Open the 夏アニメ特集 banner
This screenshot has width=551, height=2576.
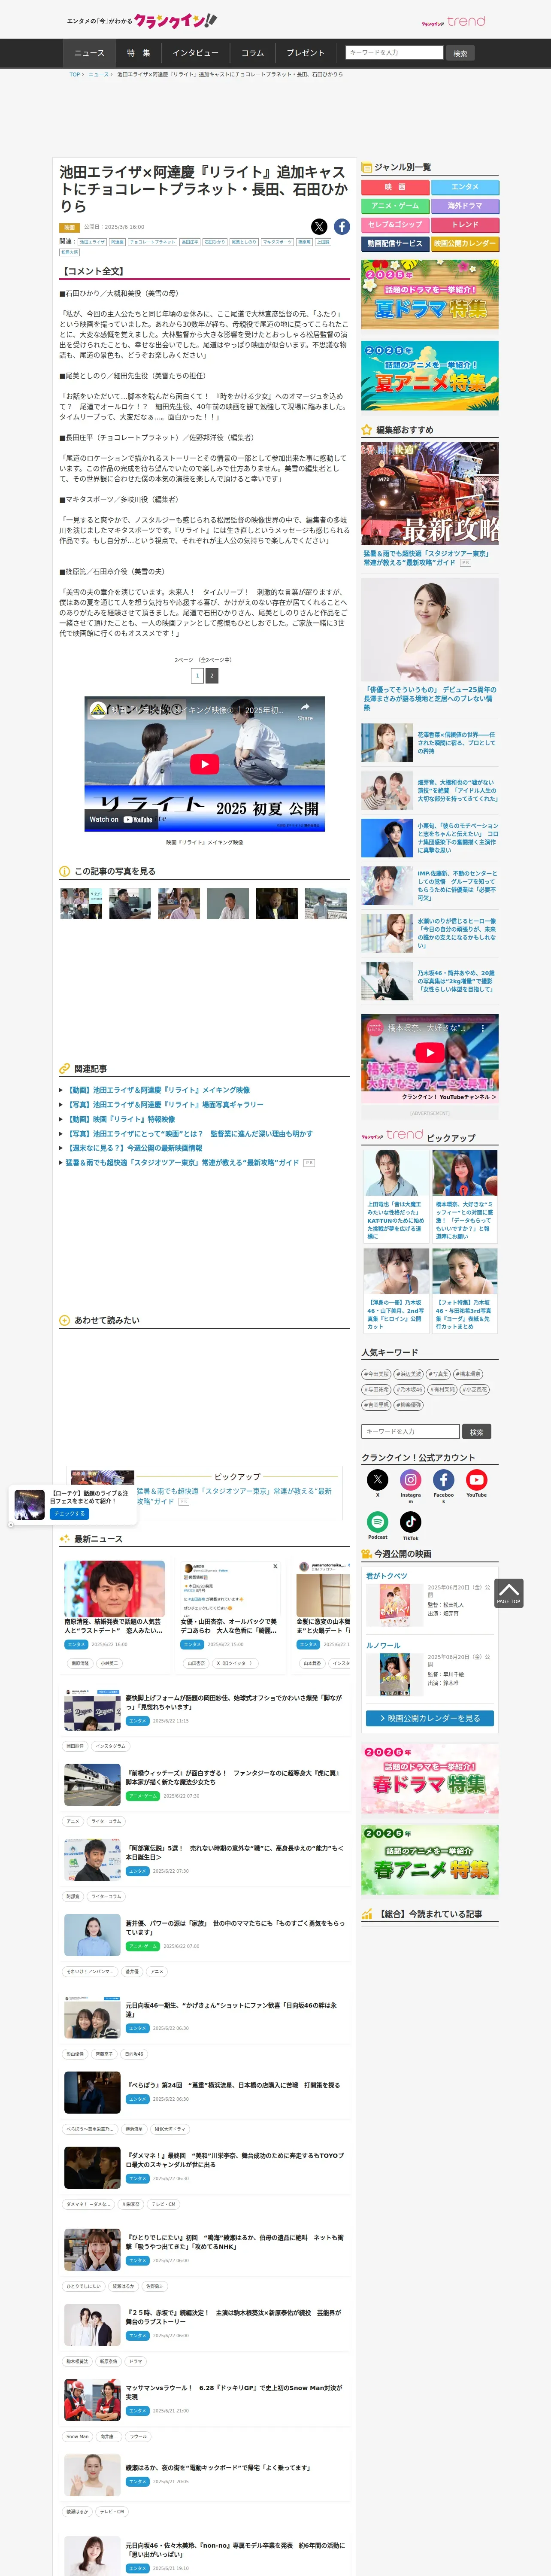pos(430,376)
